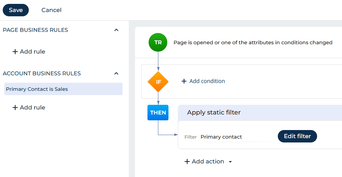Open the Add action dropdown arrow
Image resolution: width=342 pixels, height=177 pixels.
230,162
